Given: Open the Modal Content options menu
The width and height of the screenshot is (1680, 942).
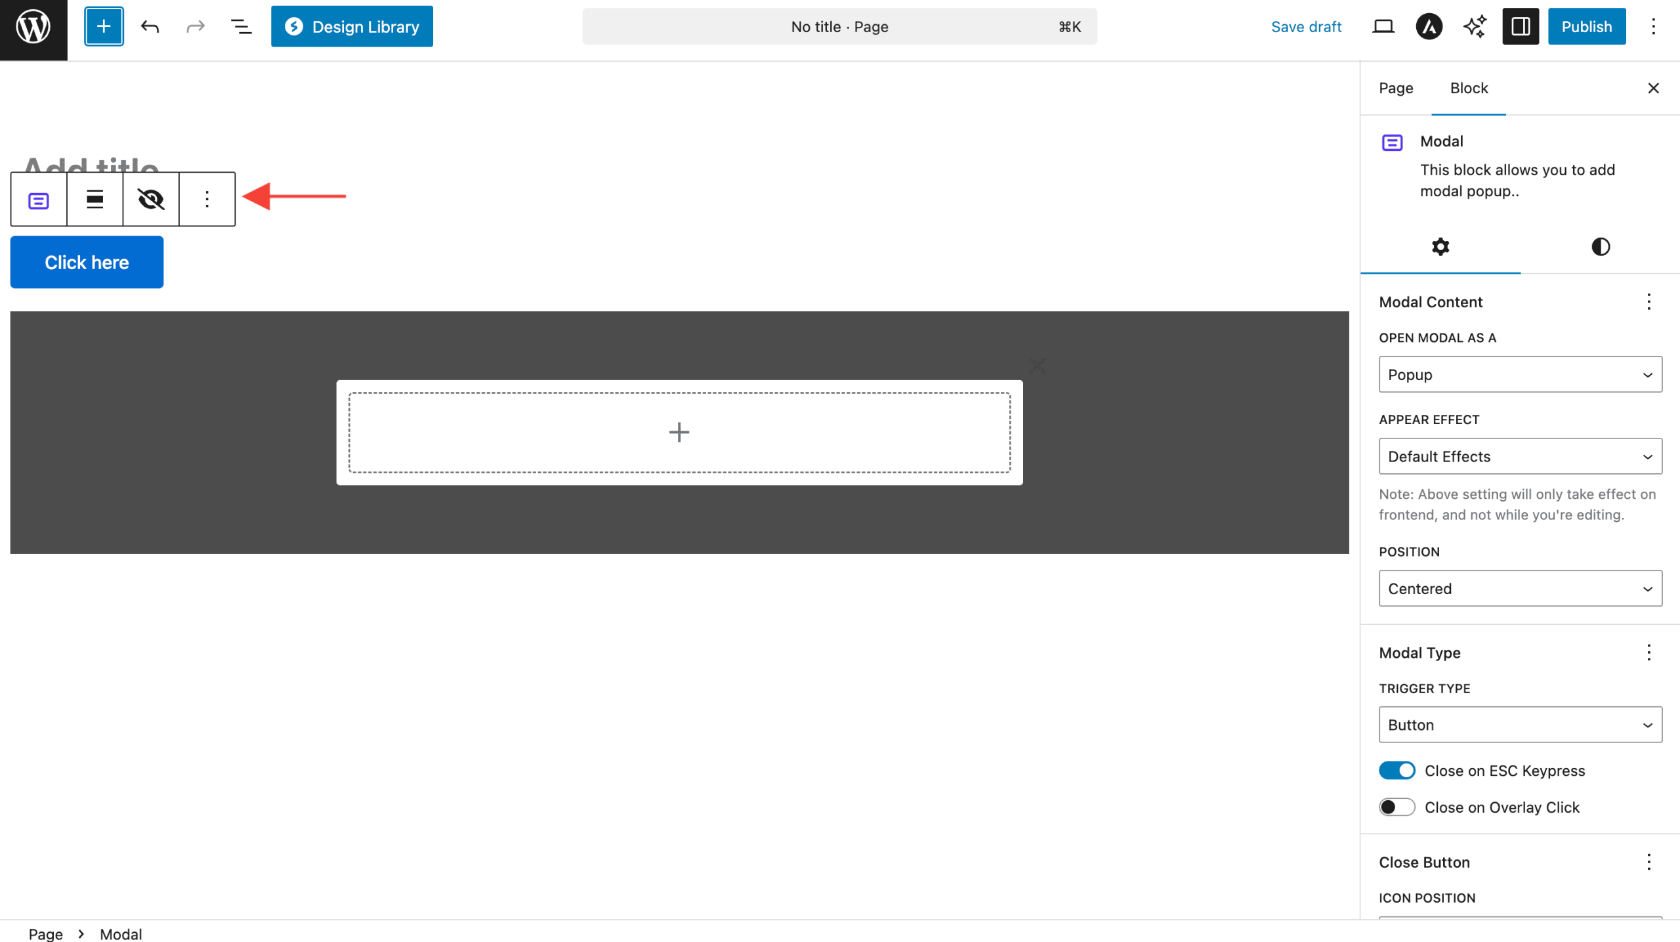Looking at the screenshot, I should 1648,302.
